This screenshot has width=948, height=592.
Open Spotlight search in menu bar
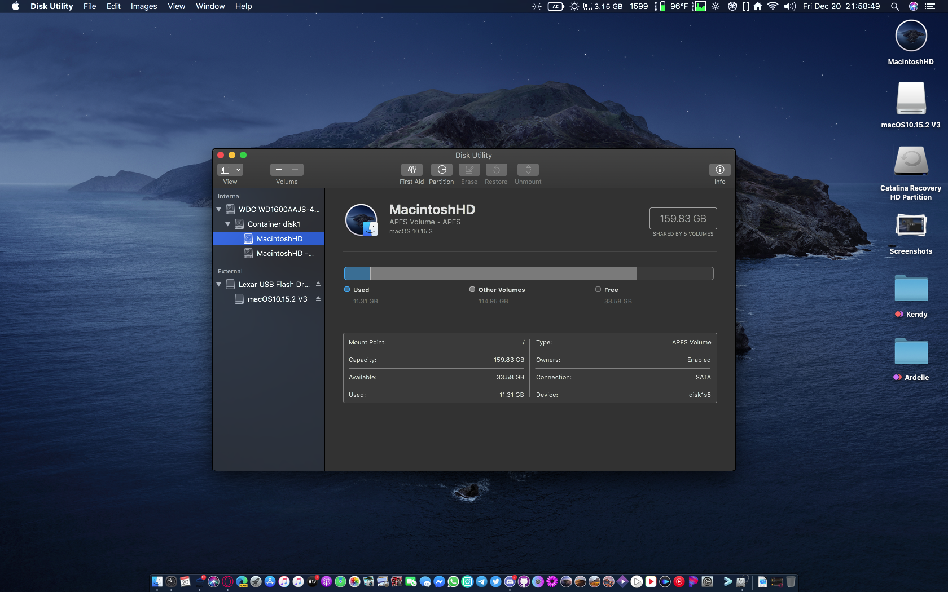point(894,6)
